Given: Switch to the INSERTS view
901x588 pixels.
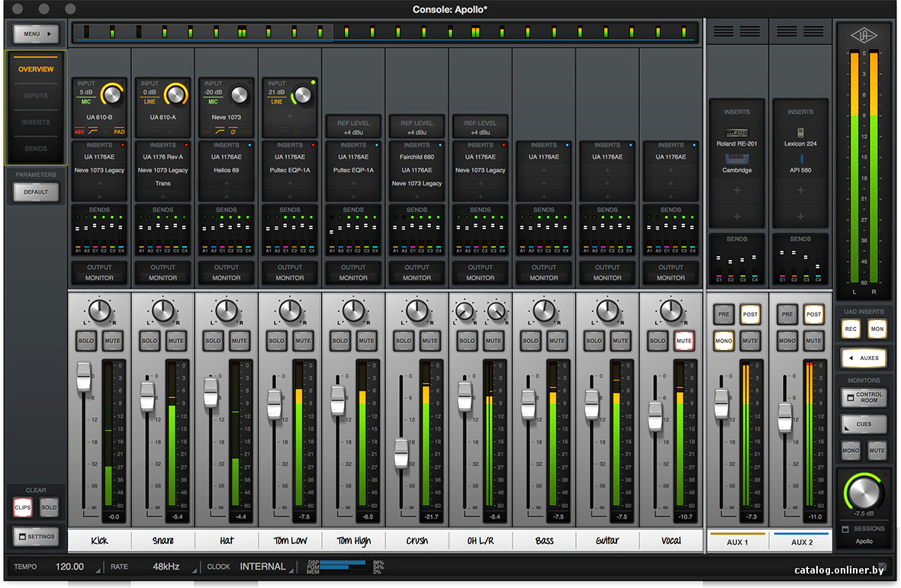Looking at the screenshot, I should tap(36, 122).
